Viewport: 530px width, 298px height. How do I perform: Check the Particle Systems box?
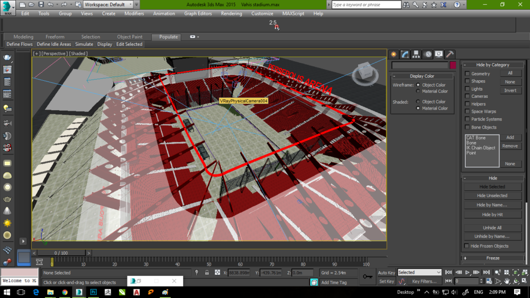click(x=467, y=119)
